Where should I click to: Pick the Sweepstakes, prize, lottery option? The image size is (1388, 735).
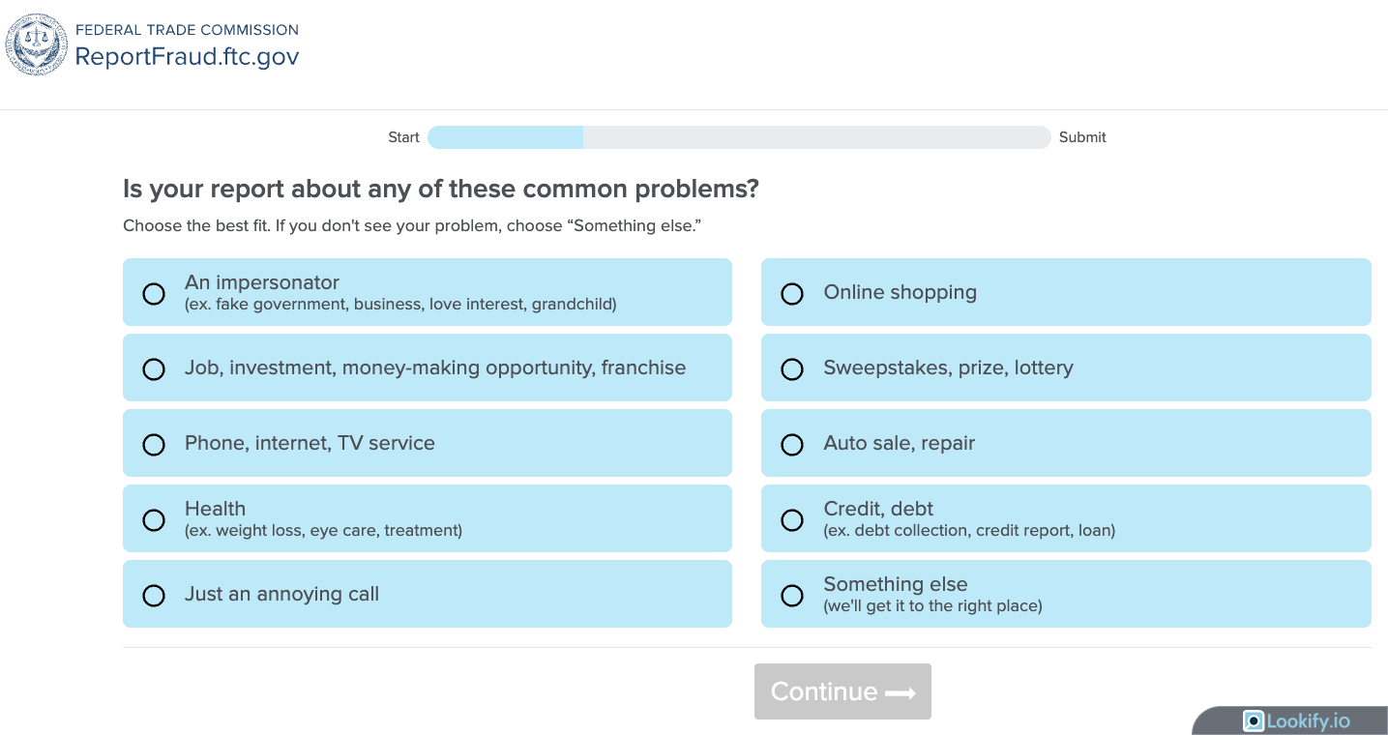(x=792, y=368)
